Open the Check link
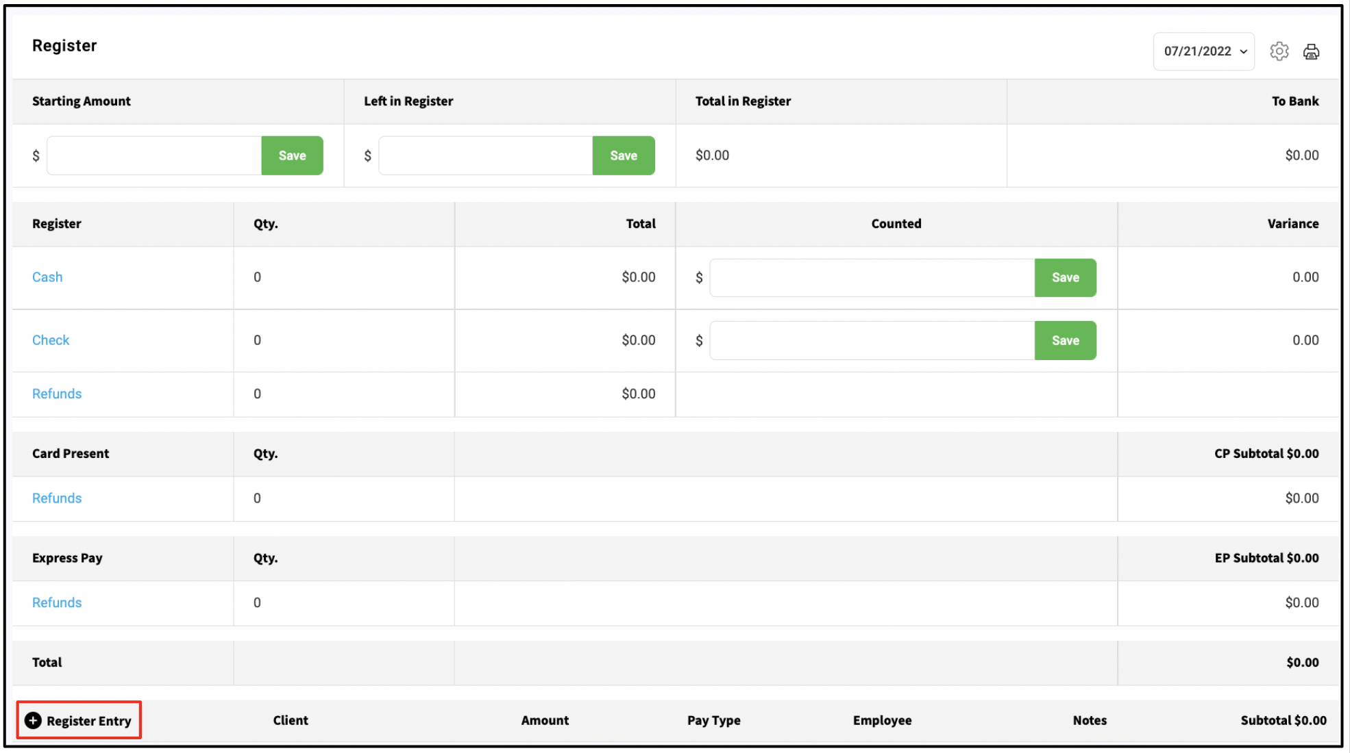 point(51,340)
